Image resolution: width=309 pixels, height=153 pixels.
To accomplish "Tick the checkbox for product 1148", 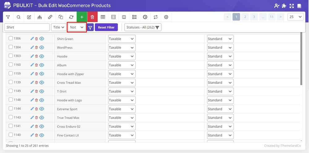I will [11, 100].
